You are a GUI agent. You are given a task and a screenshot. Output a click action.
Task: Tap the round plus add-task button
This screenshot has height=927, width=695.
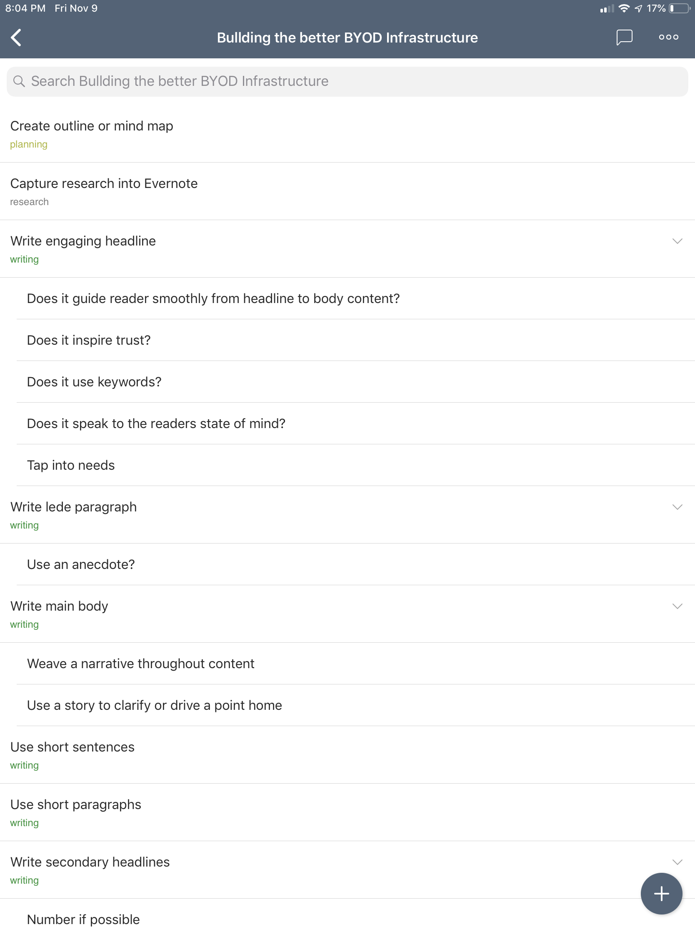coord(661,894)
